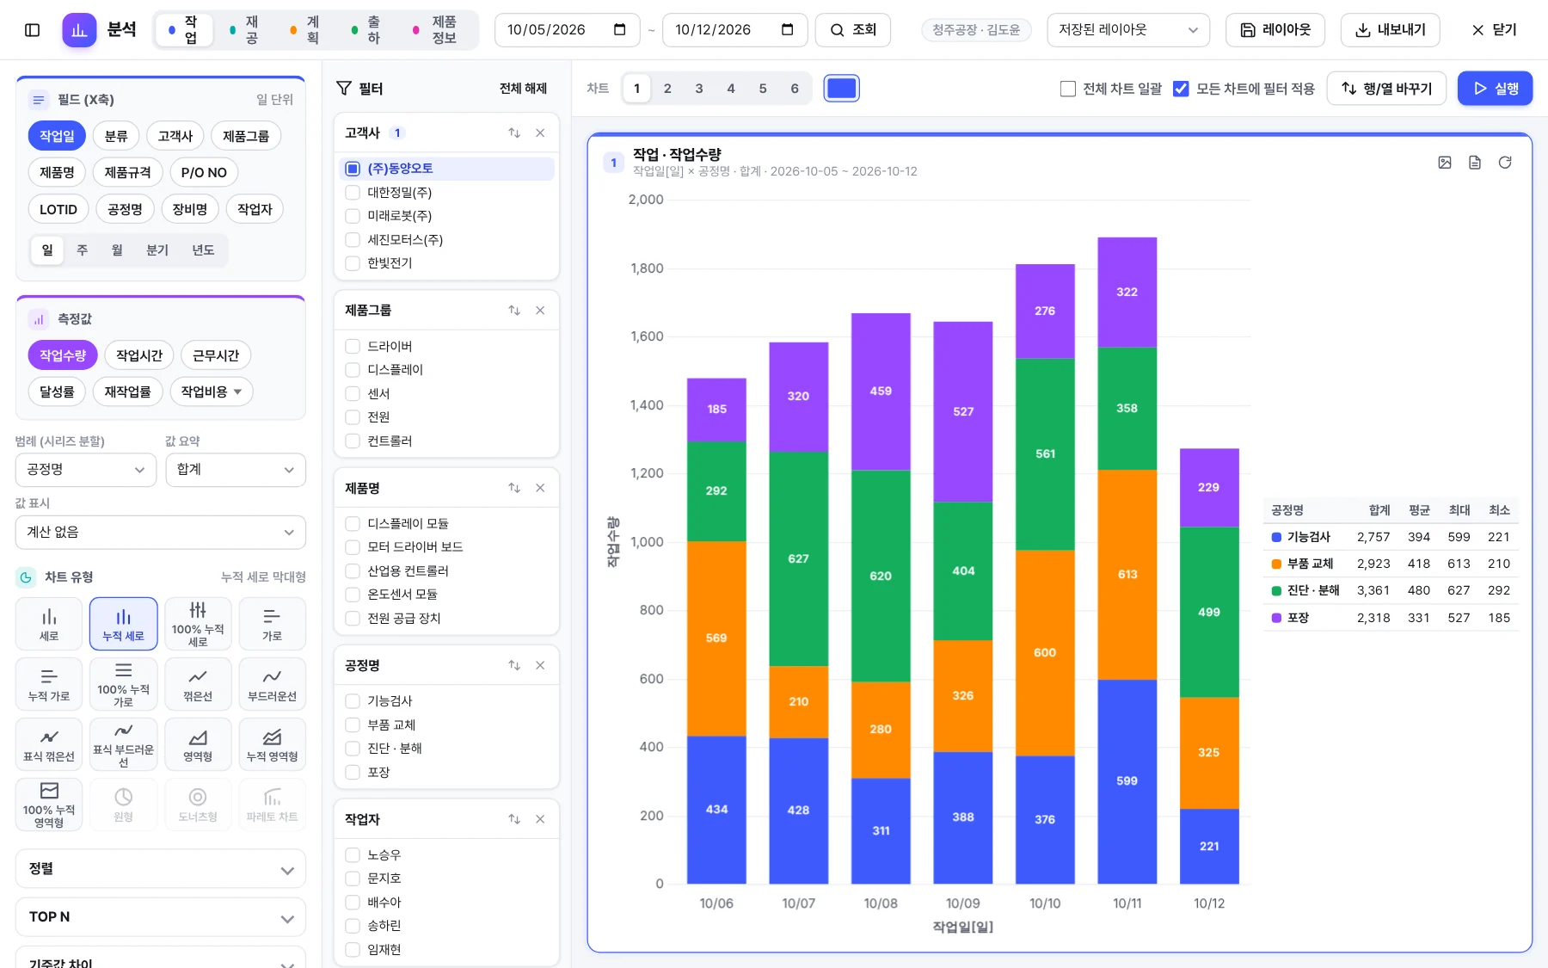Click the 내보내기 export button
The width and height of the screenshot is (1548, 968).
click(x=1390, y=30)
